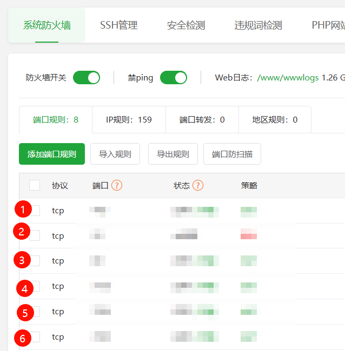Open the SSH管理 tab
The height and width of the screenshot is (351, 345).
tap(119, 25)
